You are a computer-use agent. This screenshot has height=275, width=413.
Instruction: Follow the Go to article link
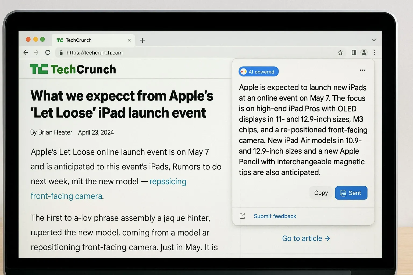coord(306,238)
